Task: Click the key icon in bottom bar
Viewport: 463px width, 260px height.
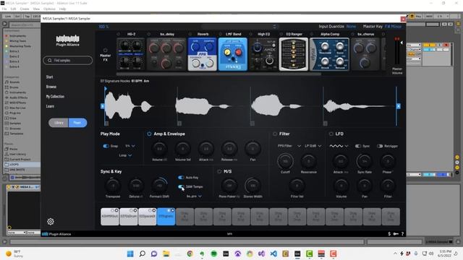Action: click(x=396, y=234)
